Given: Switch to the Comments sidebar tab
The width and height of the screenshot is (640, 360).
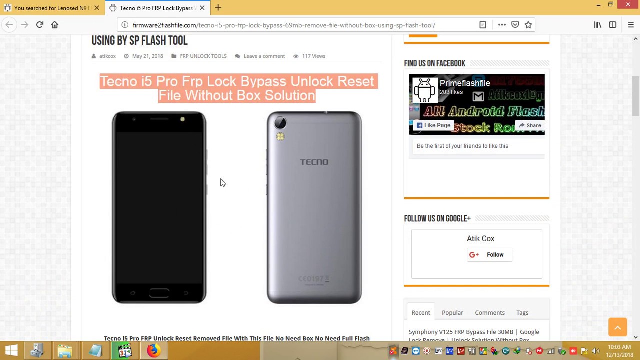Looking at the screenshot, I should (x=490, y=313).
